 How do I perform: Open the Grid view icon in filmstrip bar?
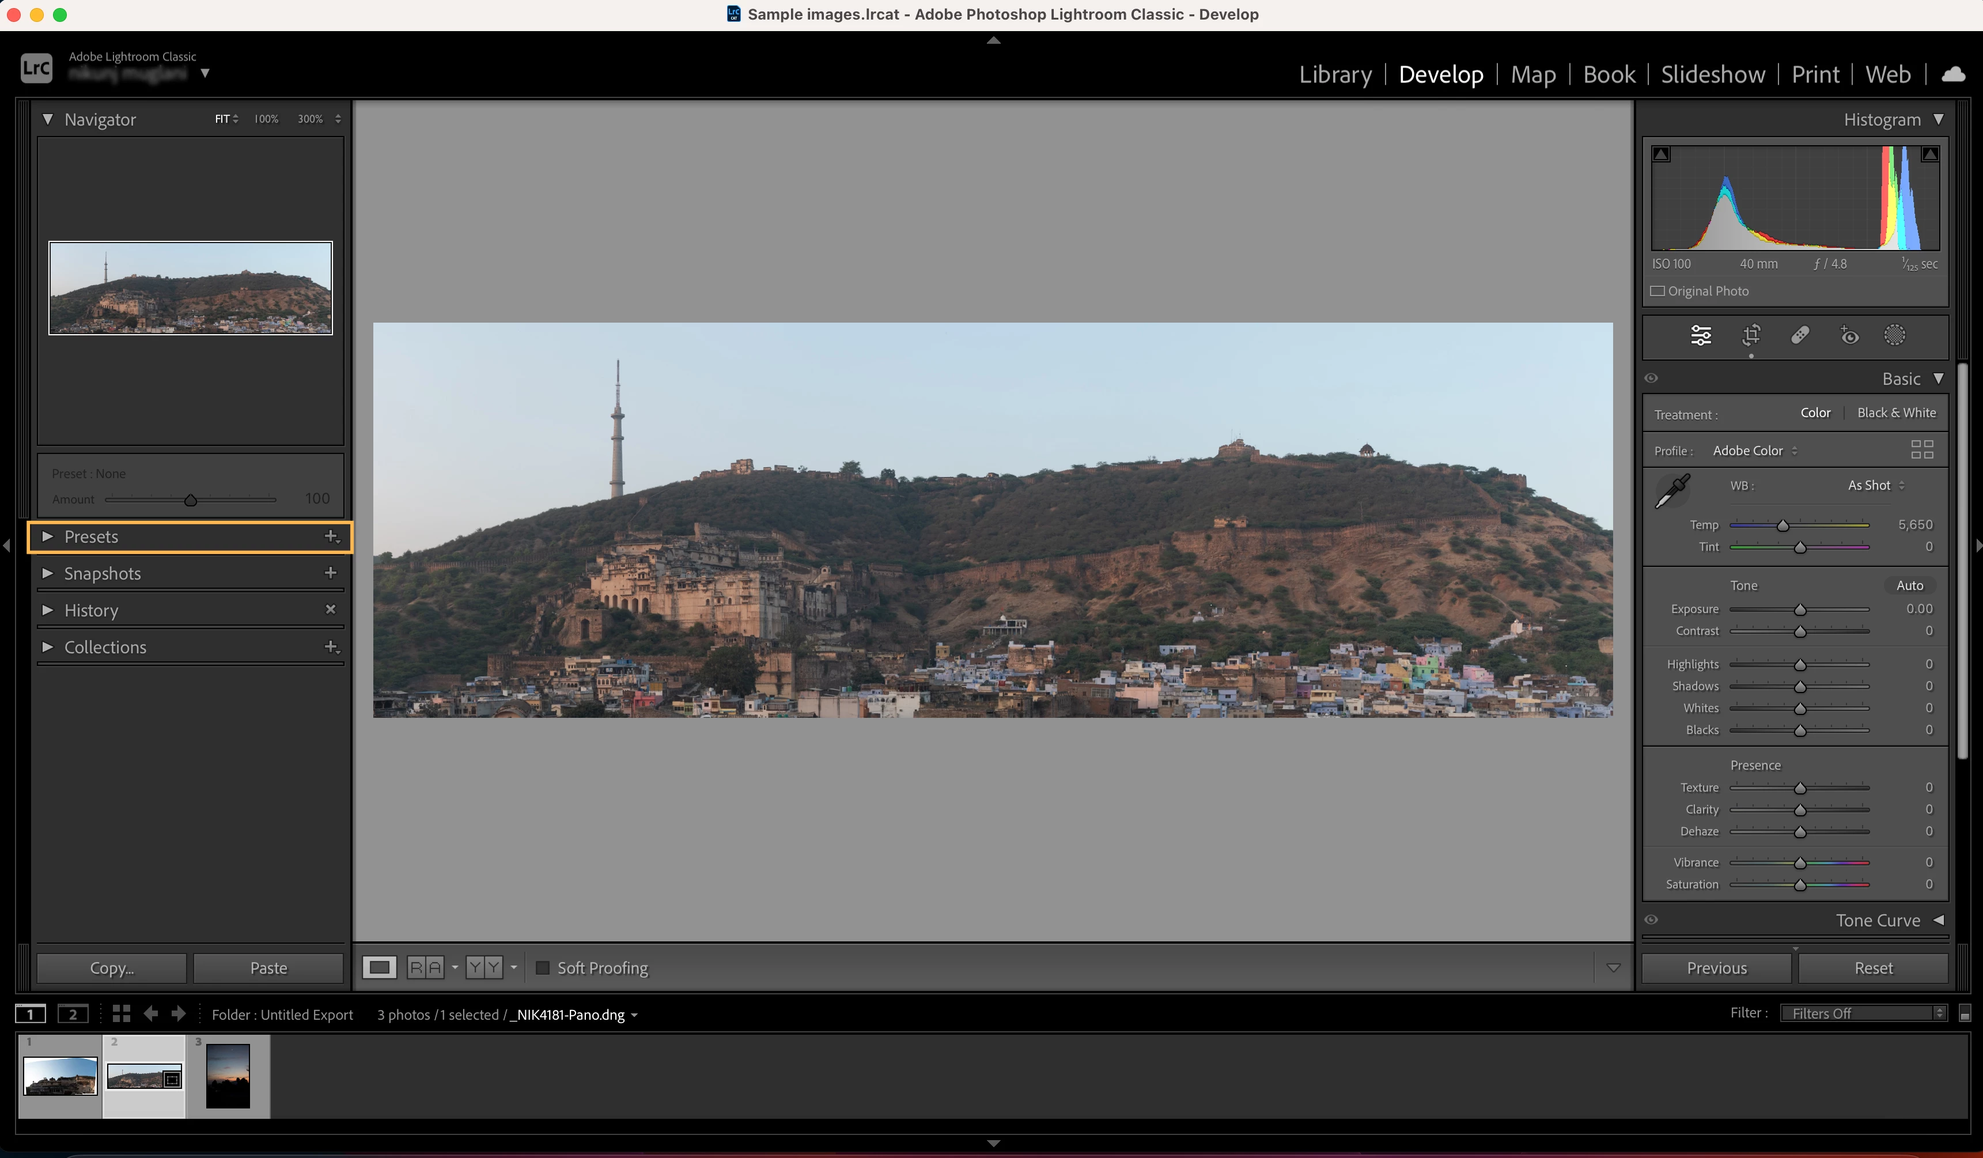coord(121,1014)
